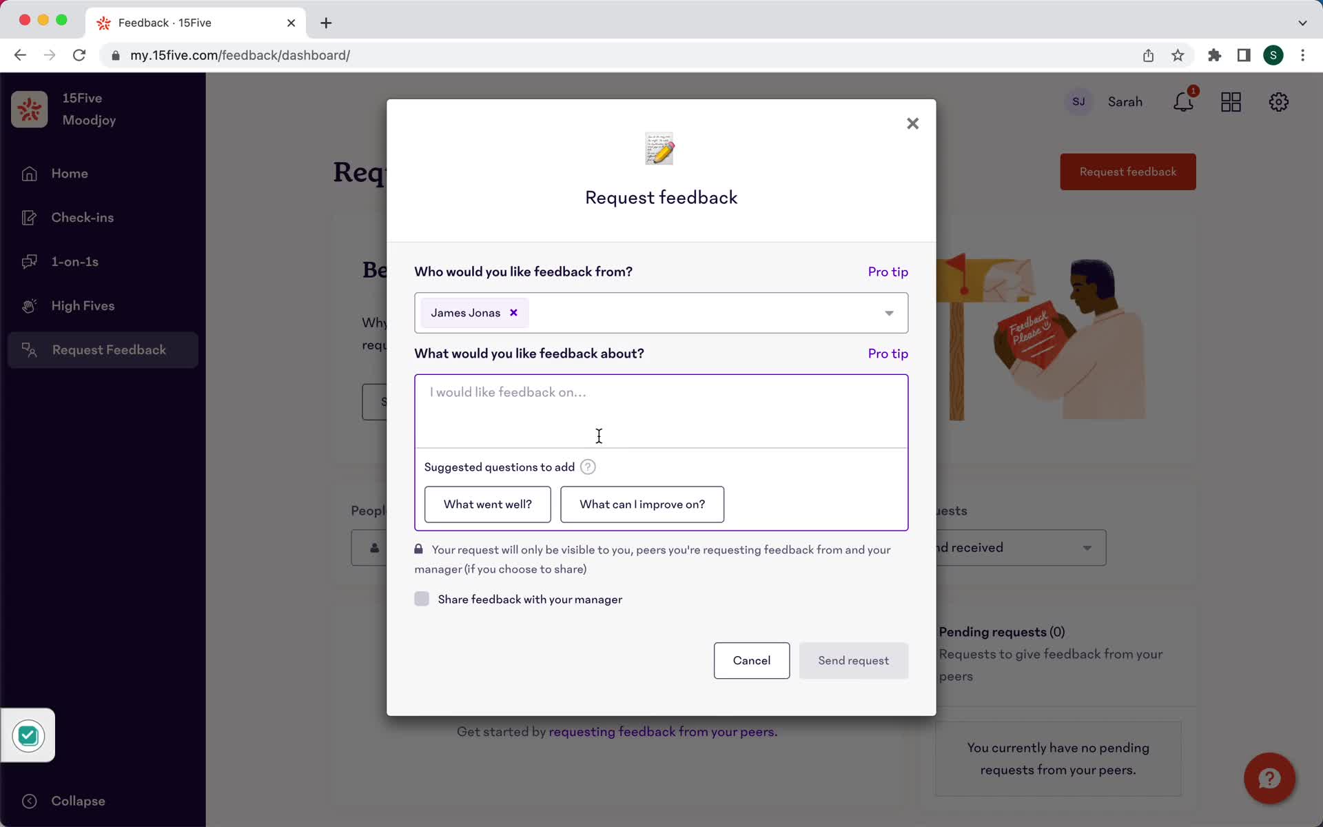Open a new browser tab
This screenshot has height=827, width=1323.
click(x=326, y=23)
